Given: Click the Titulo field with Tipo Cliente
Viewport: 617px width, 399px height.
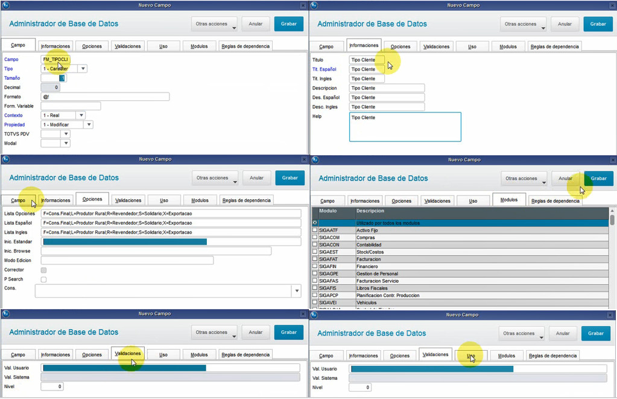Looking at the screenshot, I should click(367, 60).
